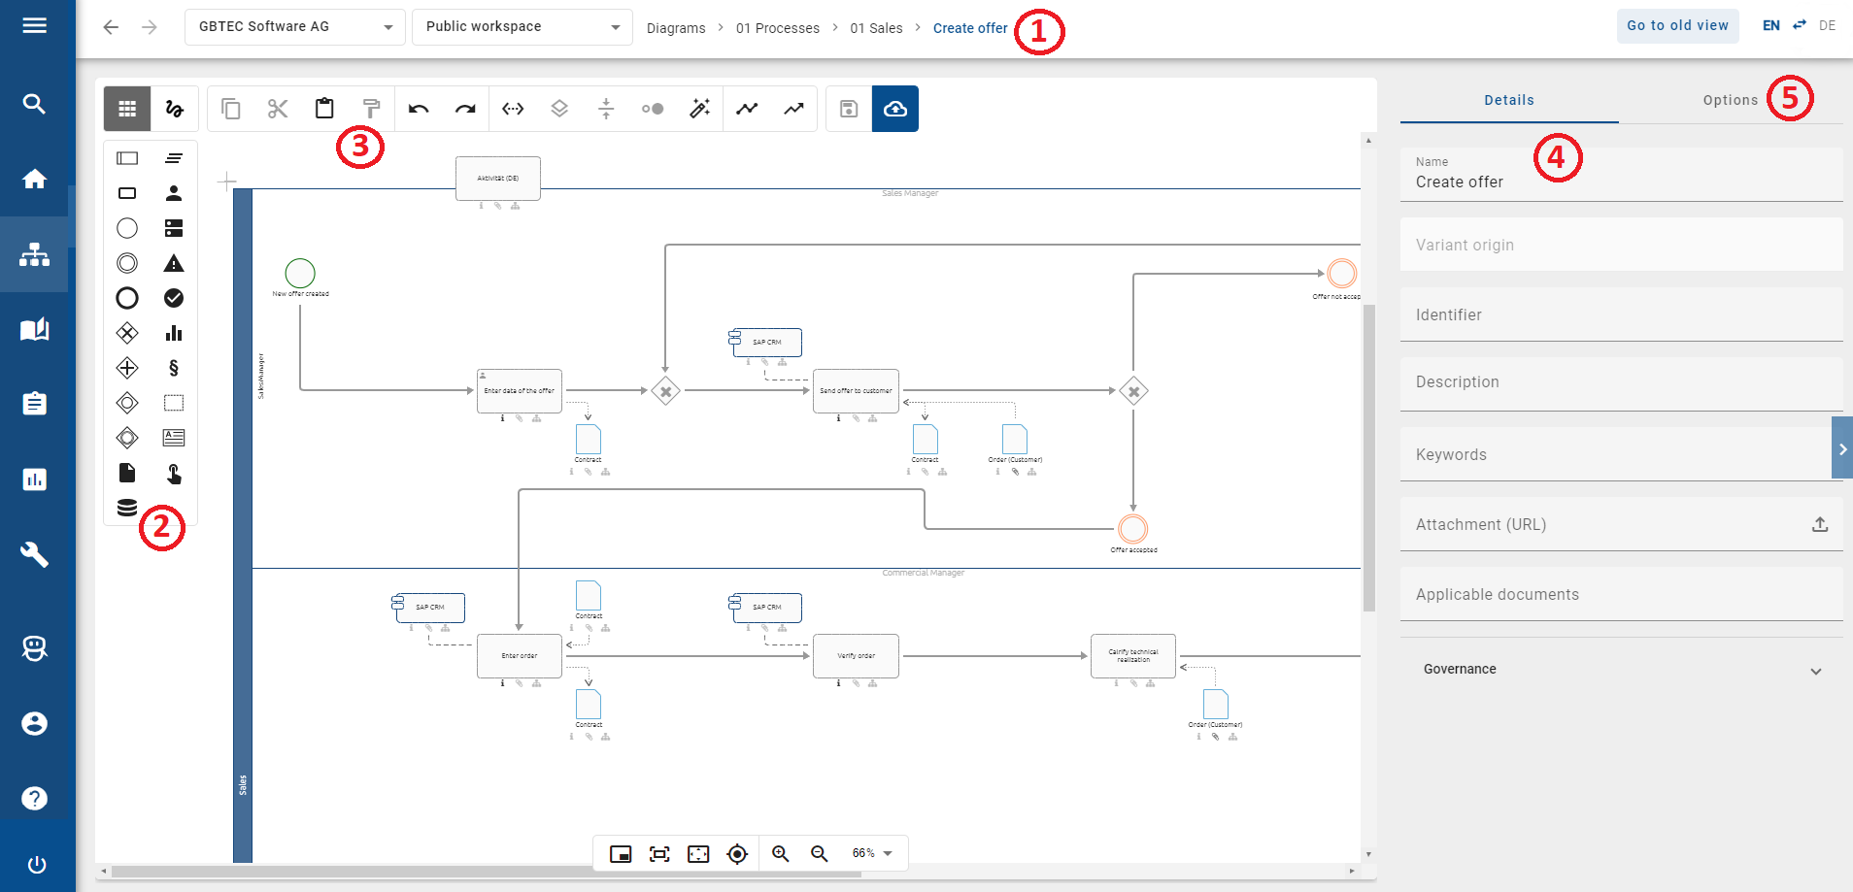Open the GBTEC Software AG dropdown
Image resolution: width=1853 pixels, height=892 pixels.
tap(294, 26)
